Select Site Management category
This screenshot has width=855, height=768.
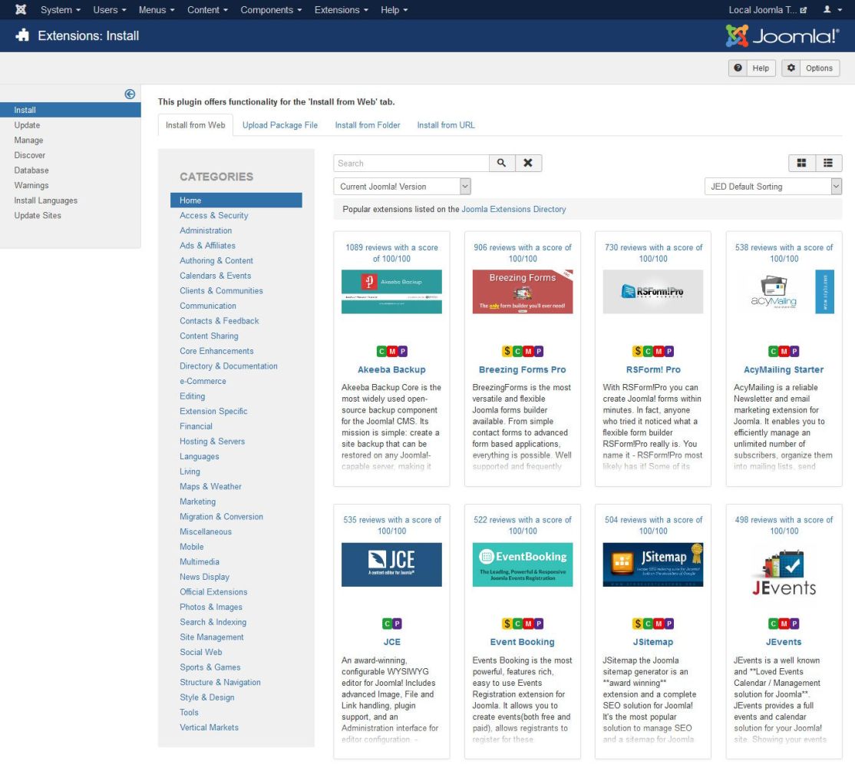tap(212, 637)
